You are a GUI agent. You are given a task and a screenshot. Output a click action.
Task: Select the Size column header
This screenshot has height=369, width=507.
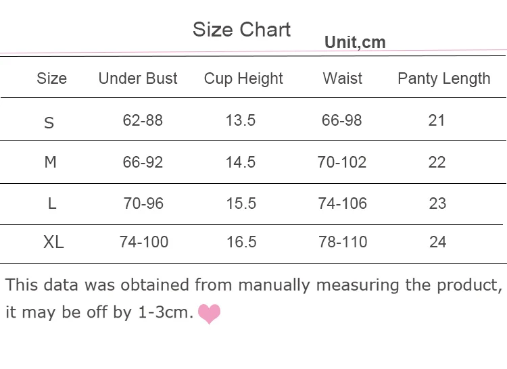tap(51, 78)
